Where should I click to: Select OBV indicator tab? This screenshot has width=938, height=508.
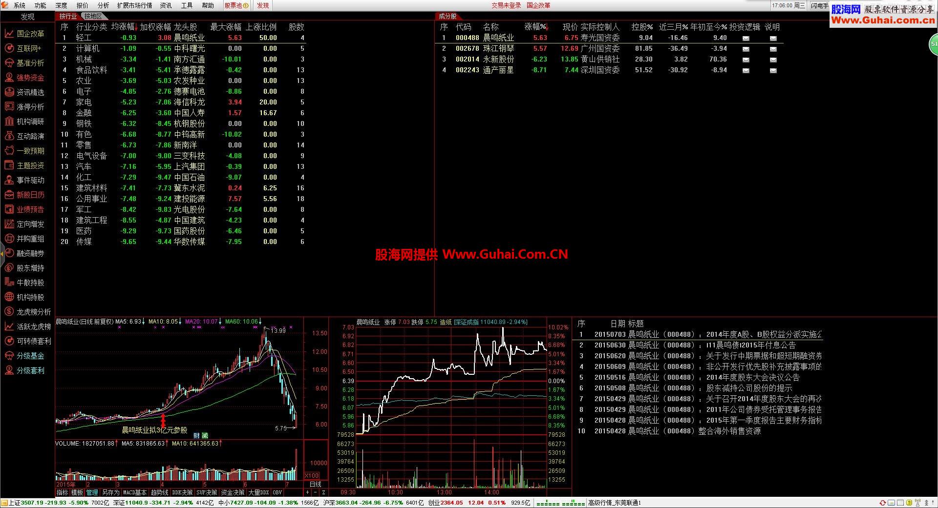coord(277,492)
